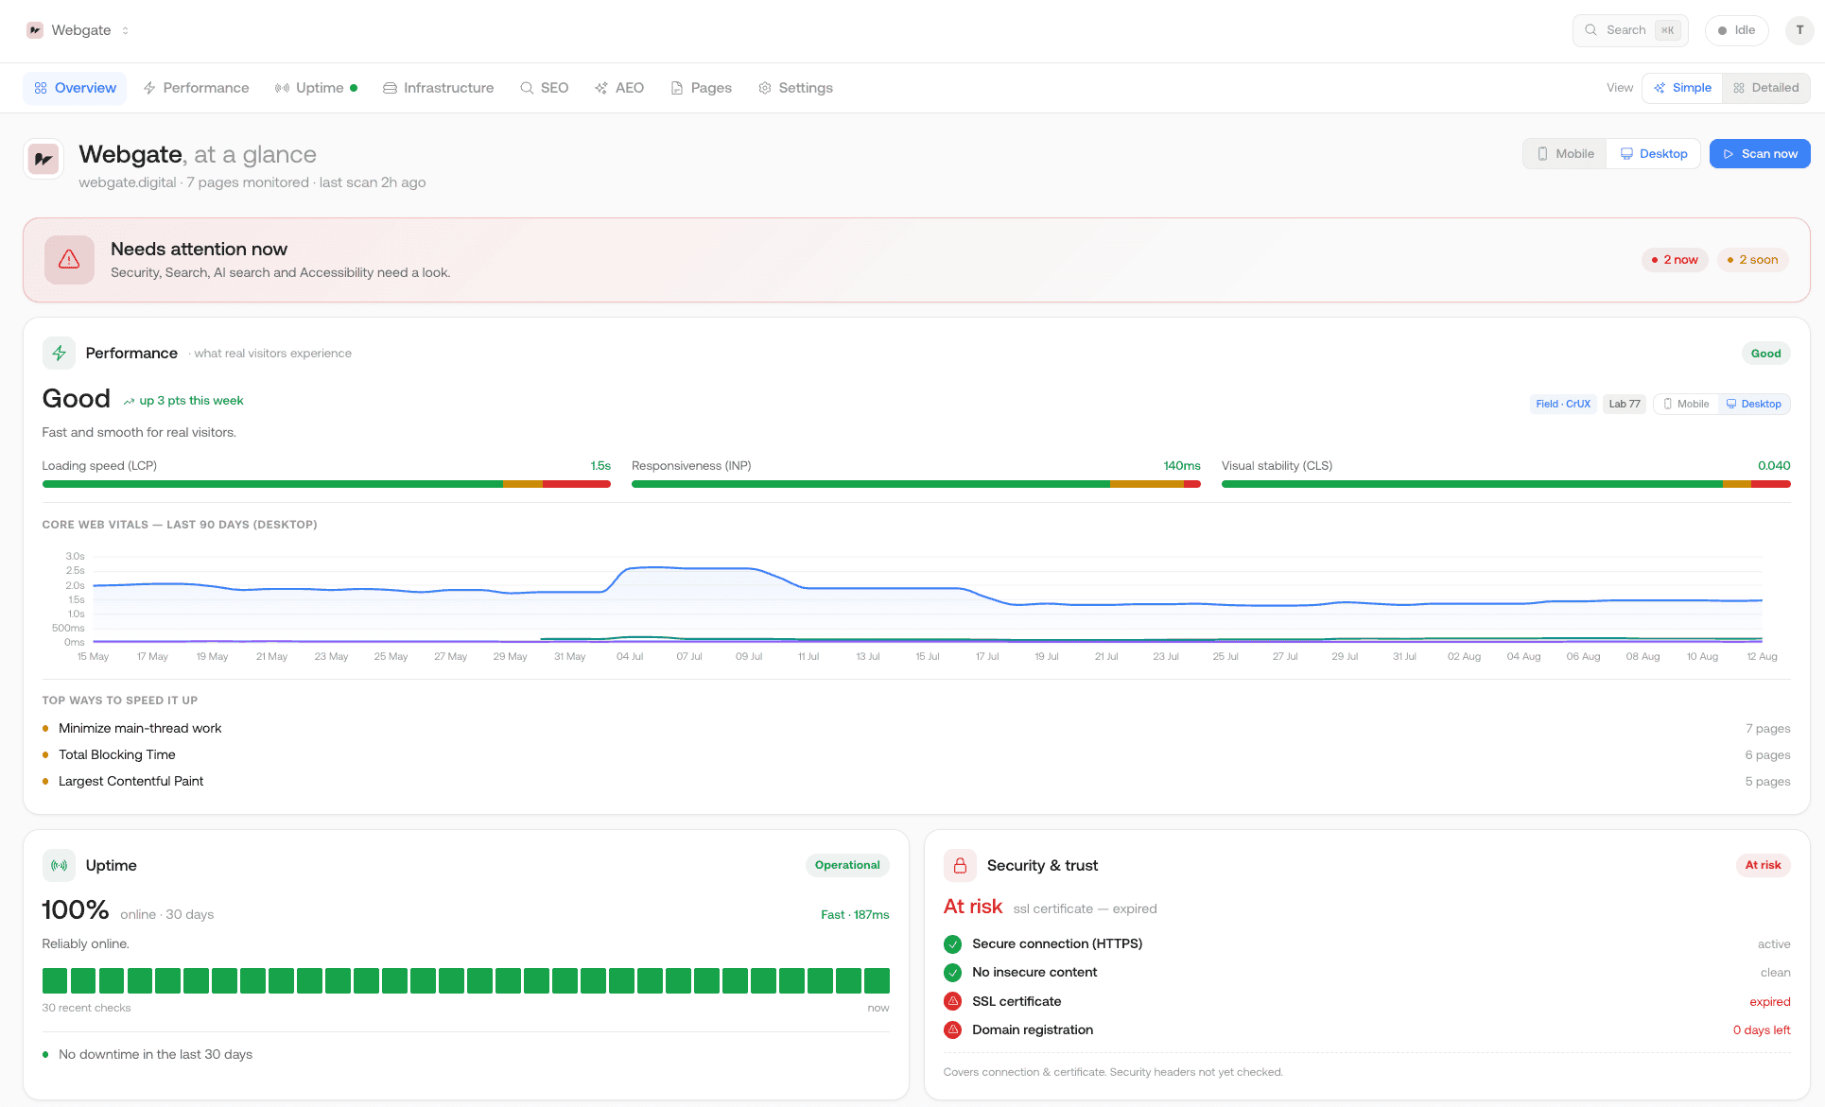1825x1107 pixels.
Task: Click the '7 pages' count for main-thread work
Action: coord(1768,729)
